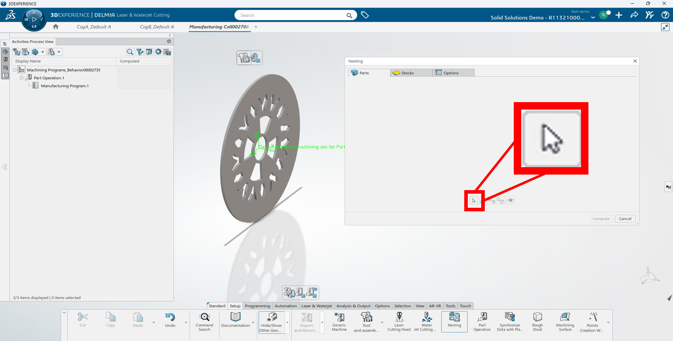Open the CogB_Default A tab
673x341 pixels.
tap(157, 27)
